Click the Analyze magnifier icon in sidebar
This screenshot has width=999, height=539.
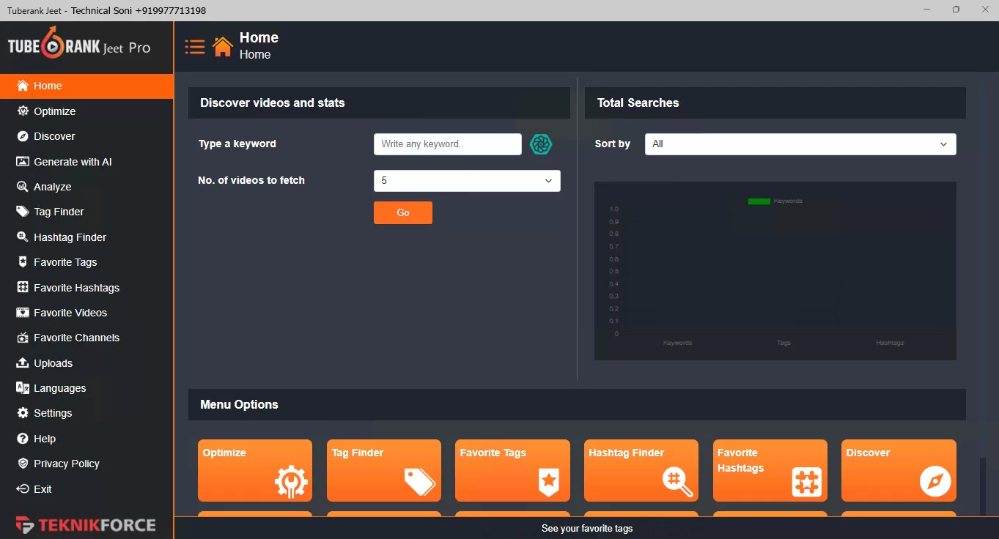(23, 187)
